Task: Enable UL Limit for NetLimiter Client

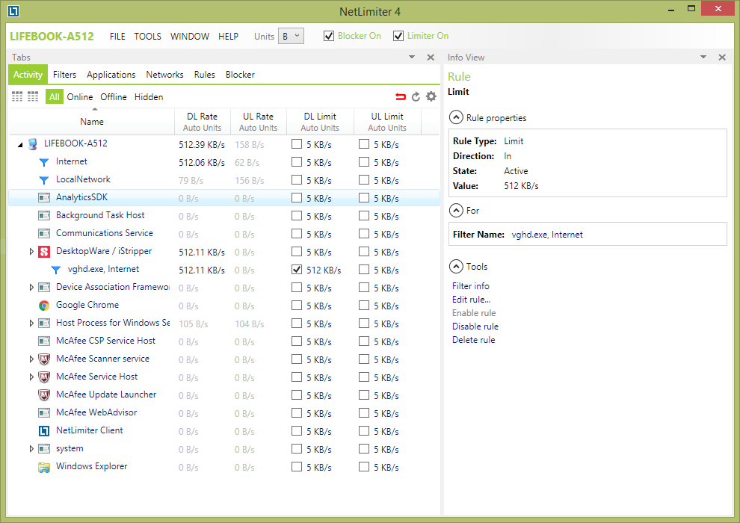Action: click(364, 430)
